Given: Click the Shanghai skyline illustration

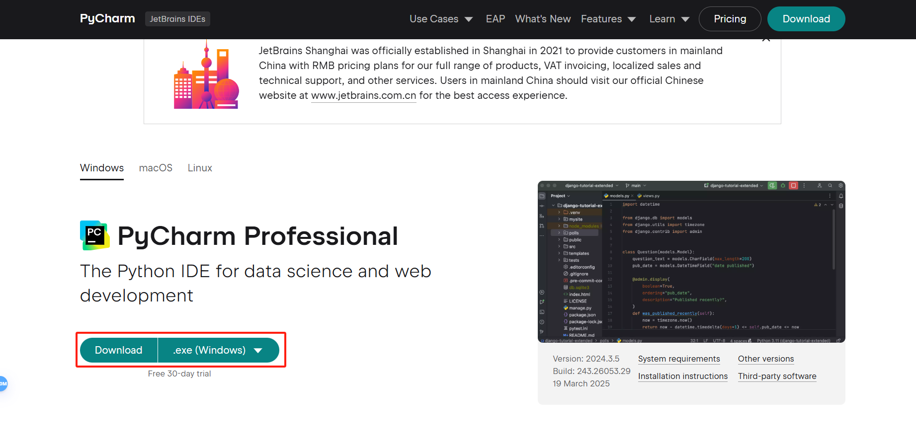Looking at the screenshot, I should 206,75.
